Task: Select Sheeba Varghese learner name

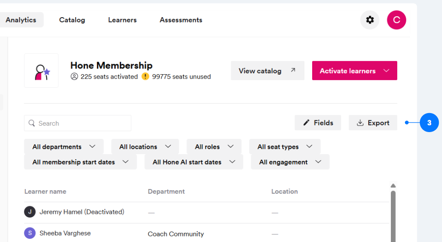Action: (x=65, y=233)
